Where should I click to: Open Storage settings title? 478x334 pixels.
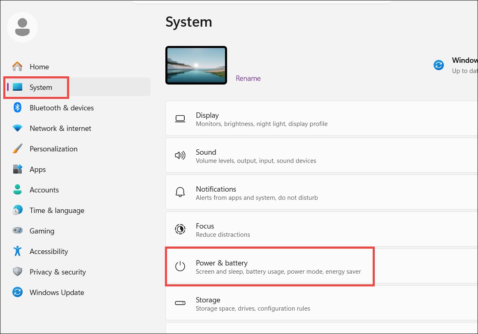(x=208, y=300)
